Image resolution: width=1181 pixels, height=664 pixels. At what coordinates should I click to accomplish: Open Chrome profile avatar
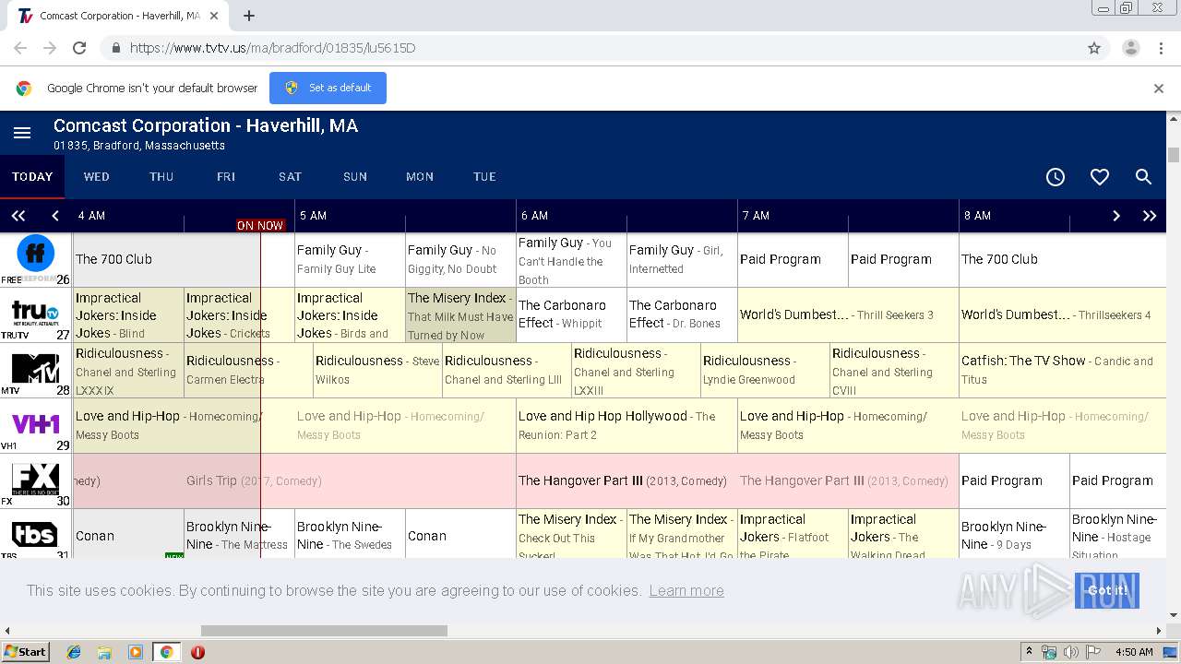[x=1130, y=48]
